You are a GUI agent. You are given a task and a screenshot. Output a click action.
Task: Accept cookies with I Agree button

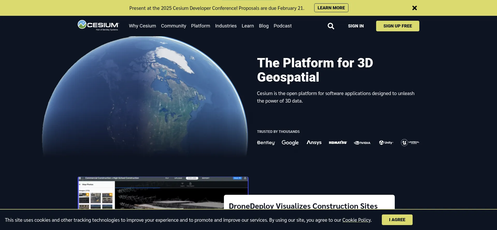[x=397, y=220]
